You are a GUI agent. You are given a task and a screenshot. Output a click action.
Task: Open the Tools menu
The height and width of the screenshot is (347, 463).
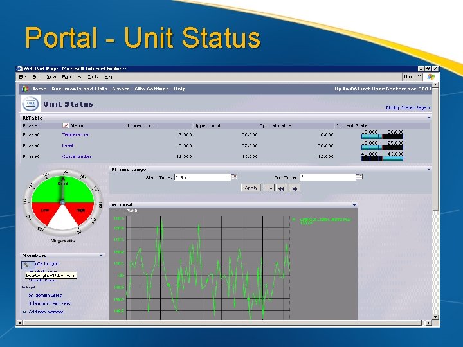[x=93, y=76]
